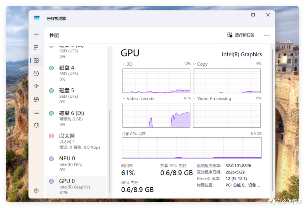Click the Video Processing usage graph

[227, 115]
